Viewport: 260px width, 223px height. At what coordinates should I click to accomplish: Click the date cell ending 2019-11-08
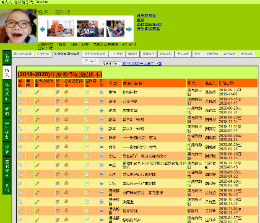click(238, 92)
